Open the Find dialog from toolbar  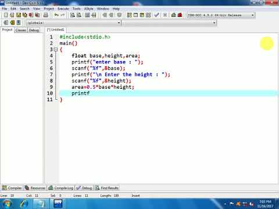click(73, 15)
